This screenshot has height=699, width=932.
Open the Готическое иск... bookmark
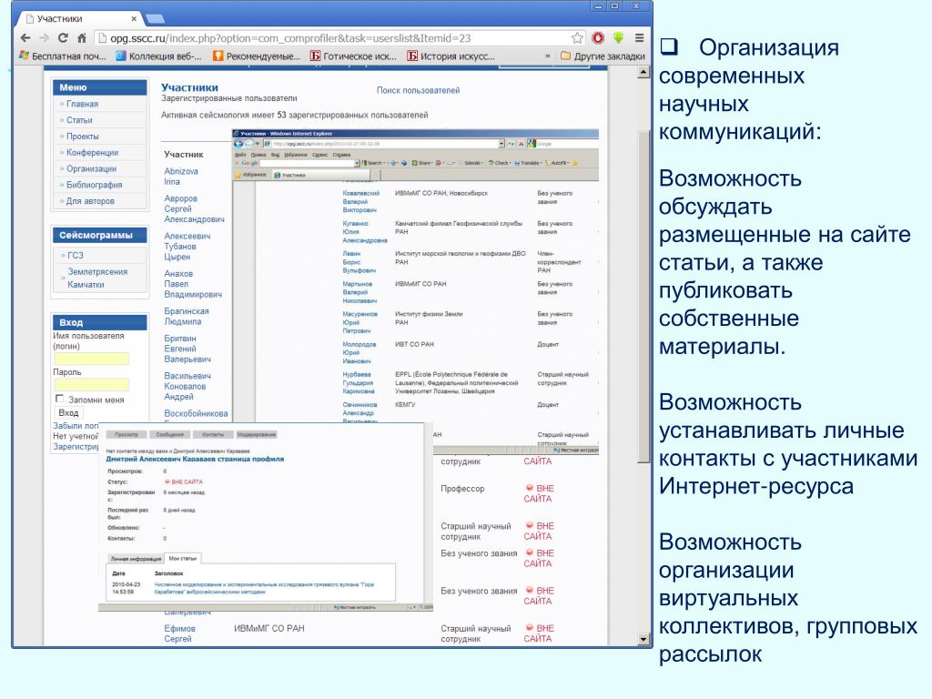(x=353, y=56)
